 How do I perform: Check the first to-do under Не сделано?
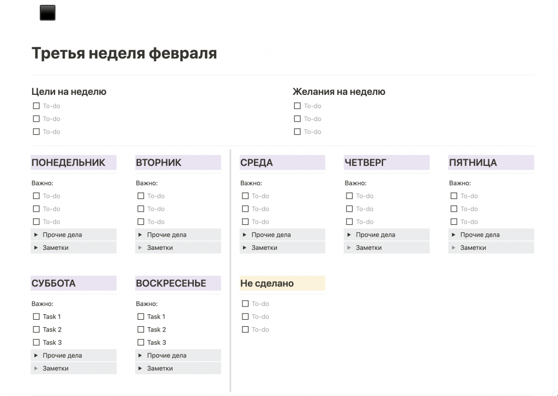click(x=245, y=304)
